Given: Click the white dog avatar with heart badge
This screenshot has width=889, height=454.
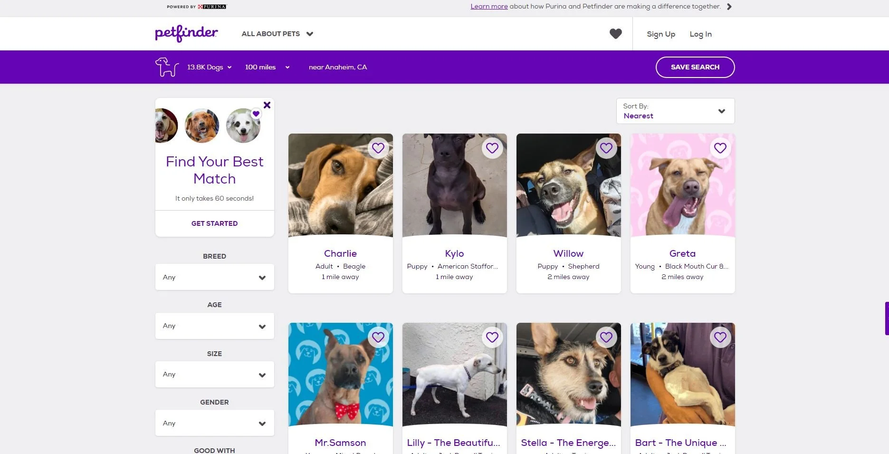Looking at the screenshot, I should coord(243,126).
